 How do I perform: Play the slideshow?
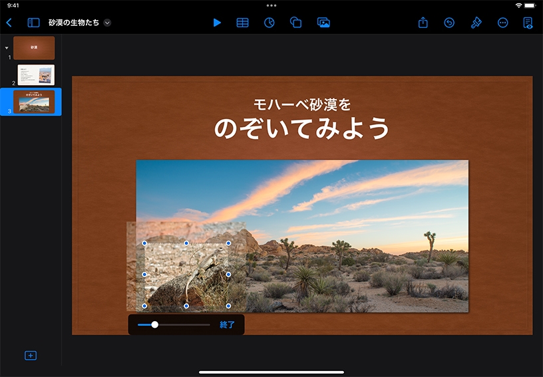coord(217,23)
